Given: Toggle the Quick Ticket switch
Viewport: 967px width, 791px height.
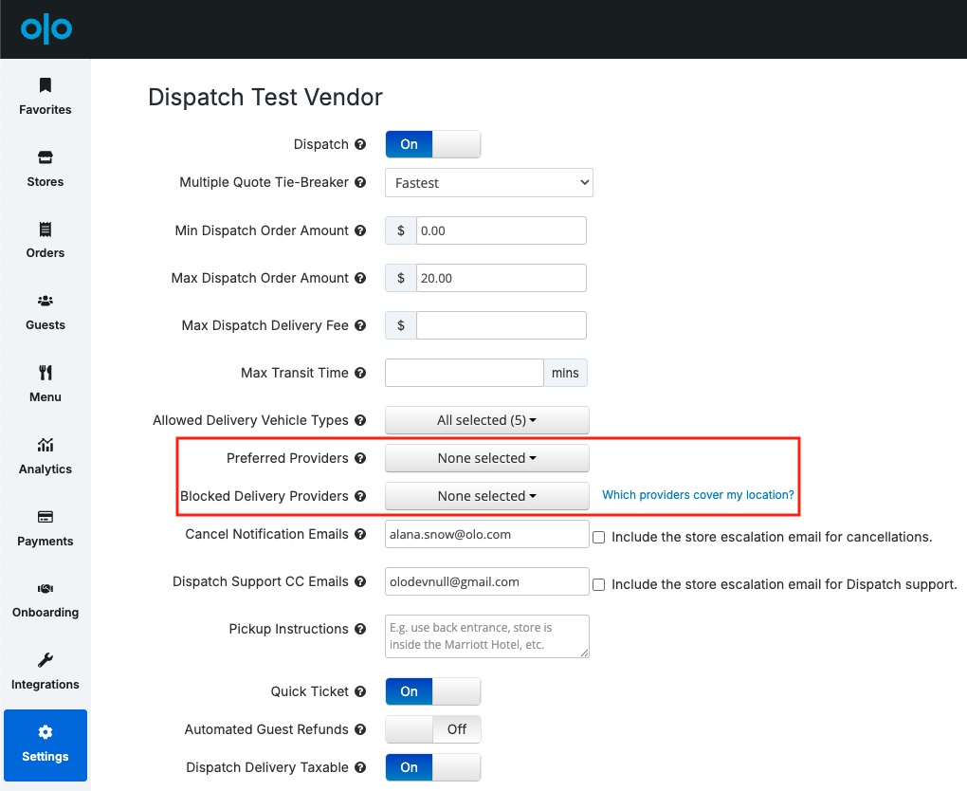Looking at the screenshot, I should coord(433,691).
